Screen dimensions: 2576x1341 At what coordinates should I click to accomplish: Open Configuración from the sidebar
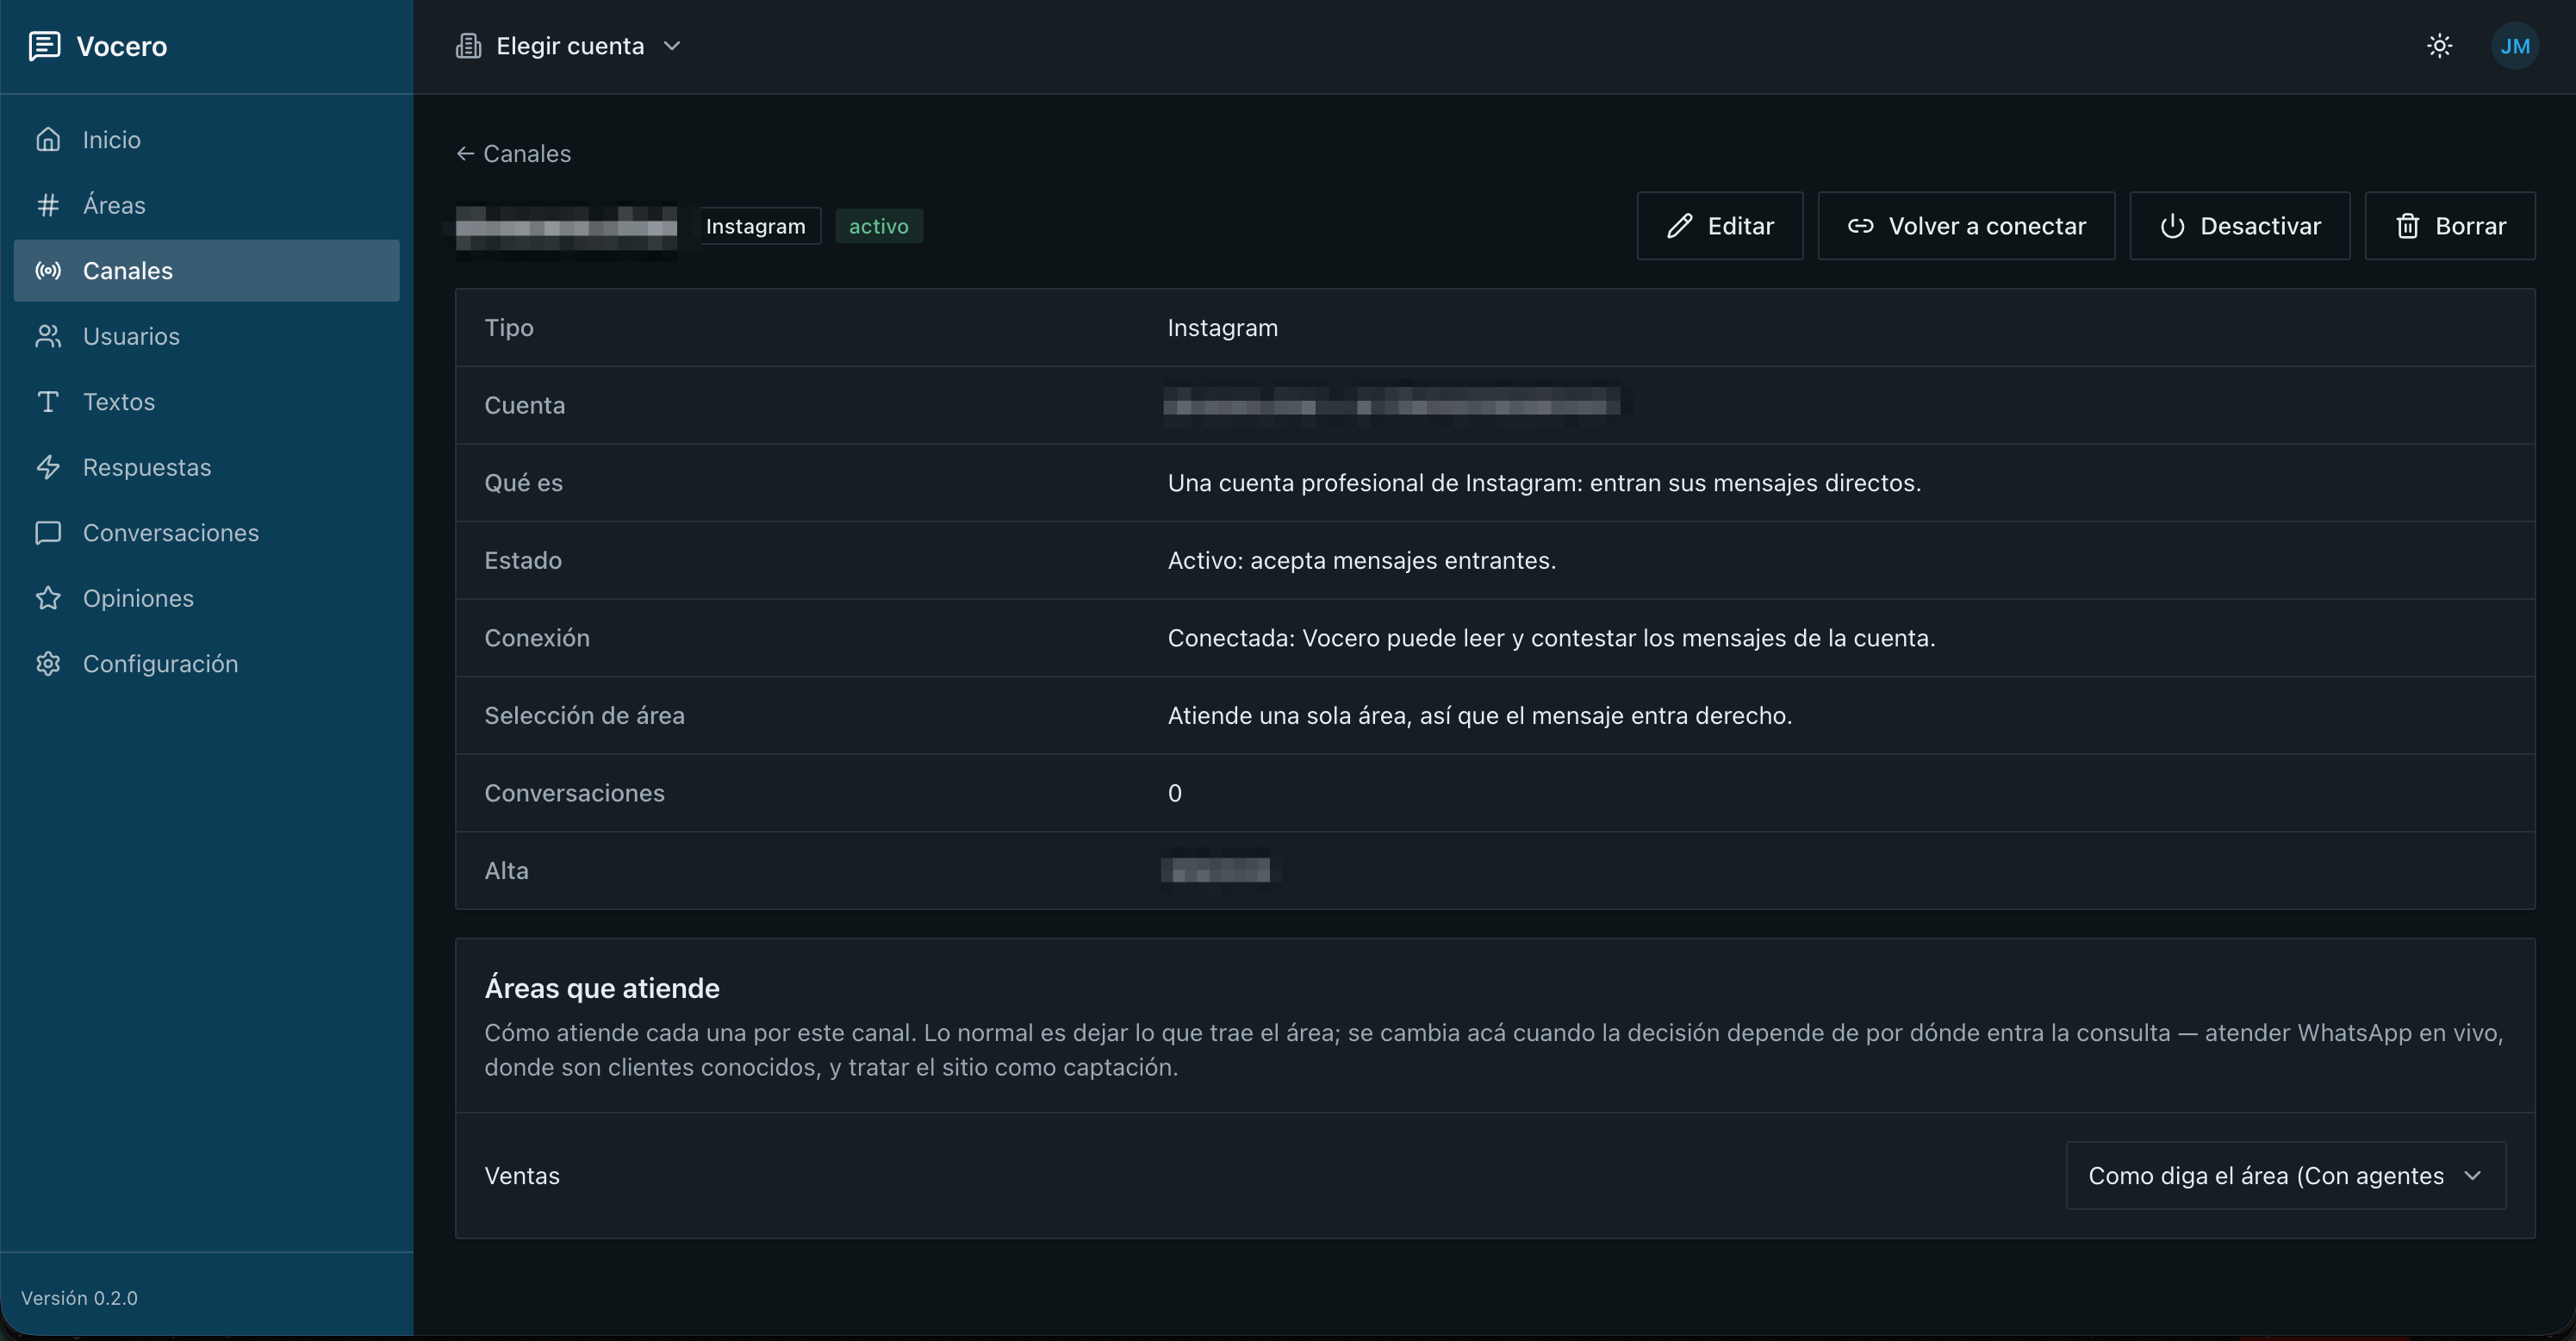click(x=207, y=663)
